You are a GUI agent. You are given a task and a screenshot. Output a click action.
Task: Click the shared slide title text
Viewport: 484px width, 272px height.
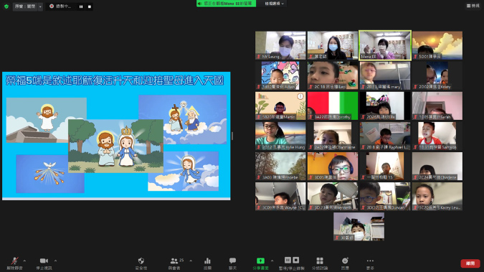[x=115, y=80]
